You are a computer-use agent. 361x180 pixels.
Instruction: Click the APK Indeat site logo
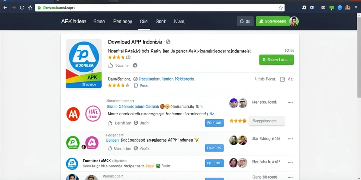pos(73,21)
